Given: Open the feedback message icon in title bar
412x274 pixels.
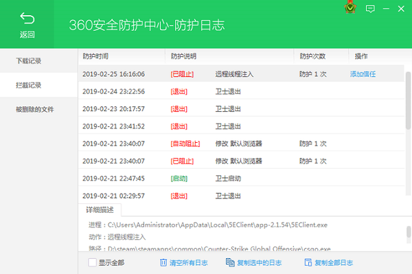Looking at the screenshot, I should [x=370, y=9].
